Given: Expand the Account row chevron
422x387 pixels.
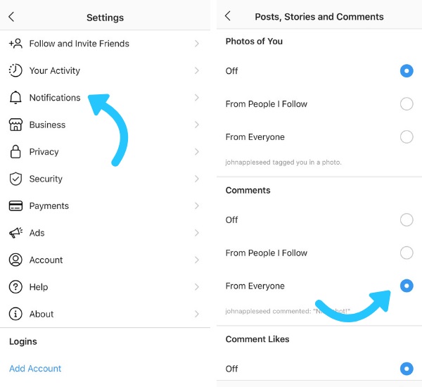Looking at the screenshot, I should (x=196, y=260).
